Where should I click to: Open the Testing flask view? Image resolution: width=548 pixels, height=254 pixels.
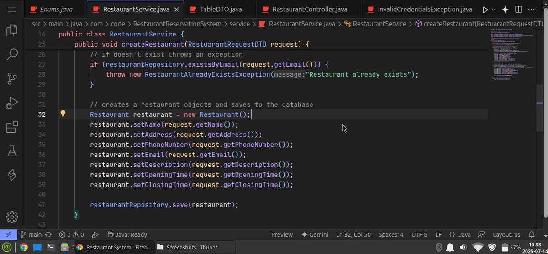tap(12, 150)
